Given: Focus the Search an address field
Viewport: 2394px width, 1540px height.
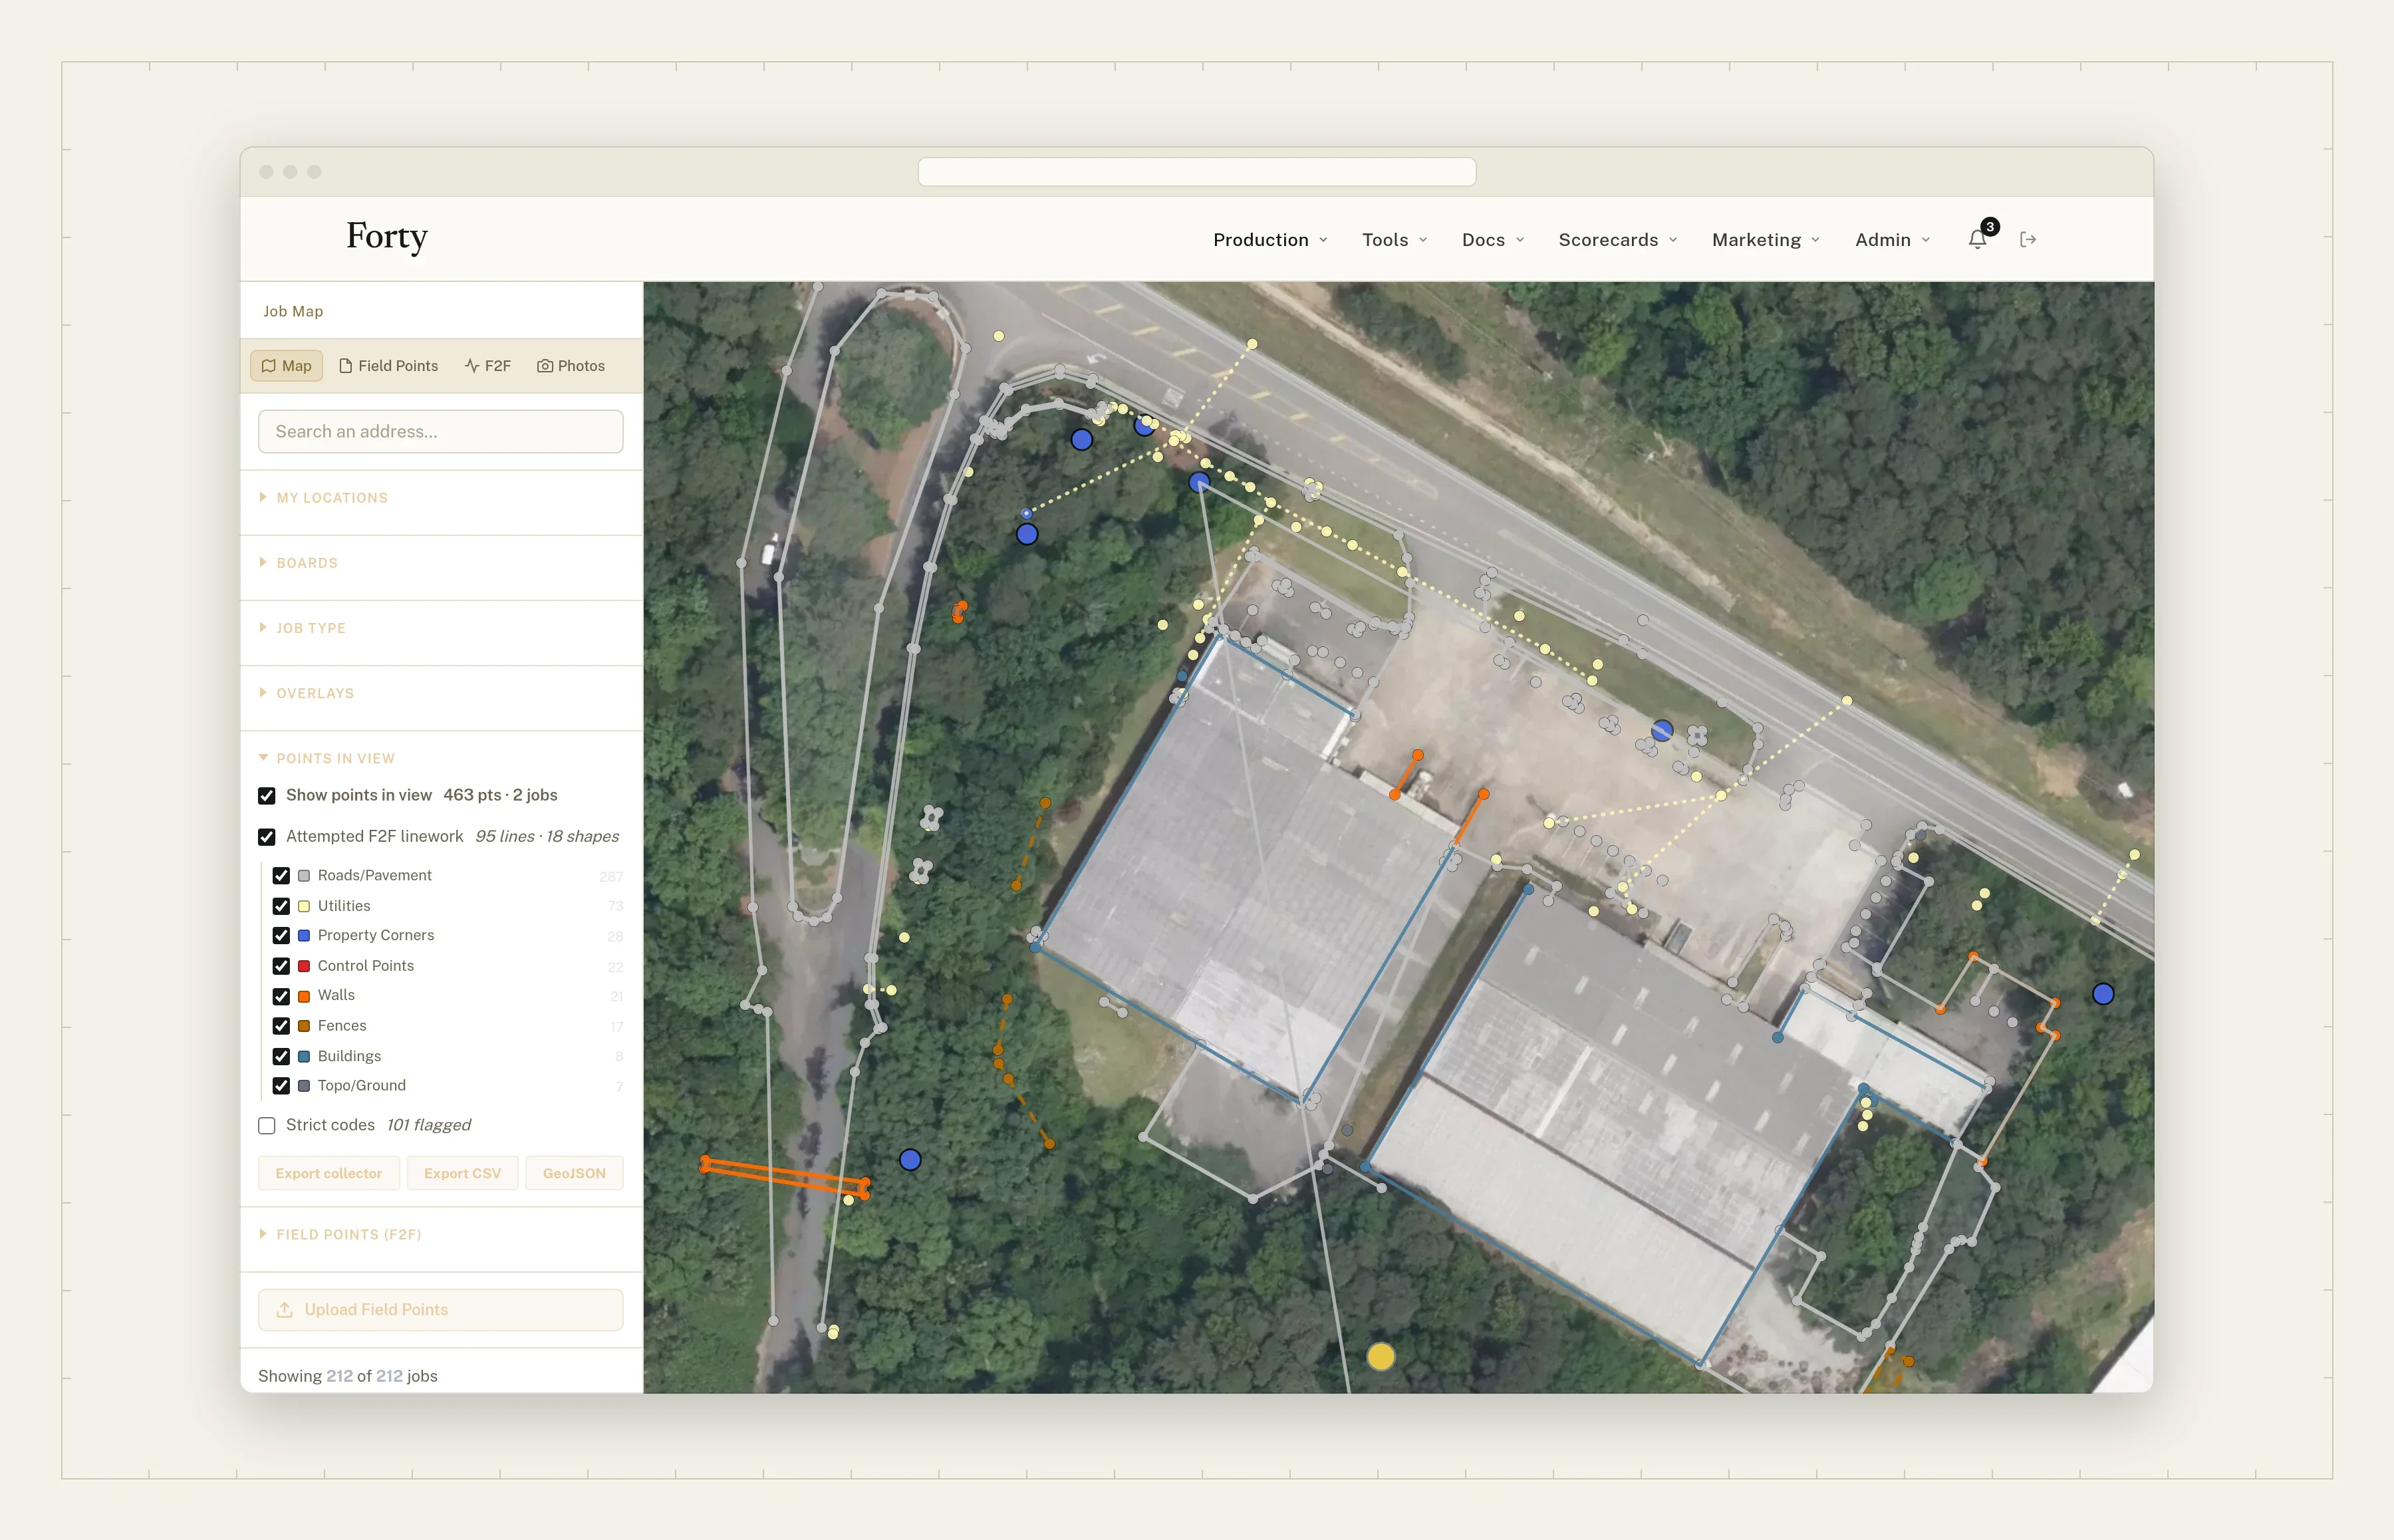Looking at the screenshot, I should (x=441, y=431).
